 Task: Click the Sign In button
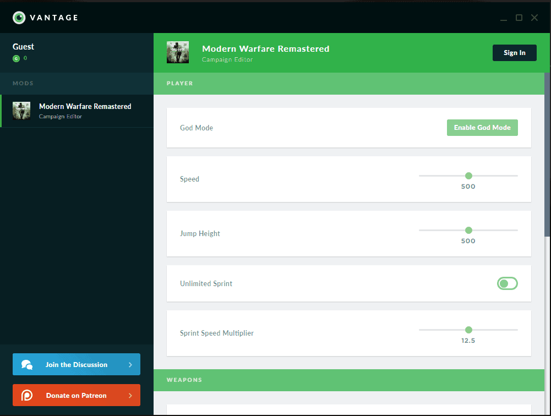tap(515, 53)
